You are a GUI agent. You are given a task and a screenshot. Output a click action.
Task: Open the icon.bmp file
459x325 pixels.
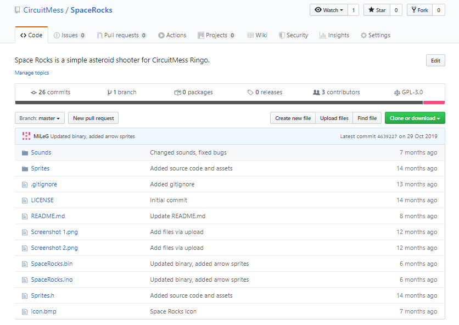pyautogui.click(x=43, y=311)
